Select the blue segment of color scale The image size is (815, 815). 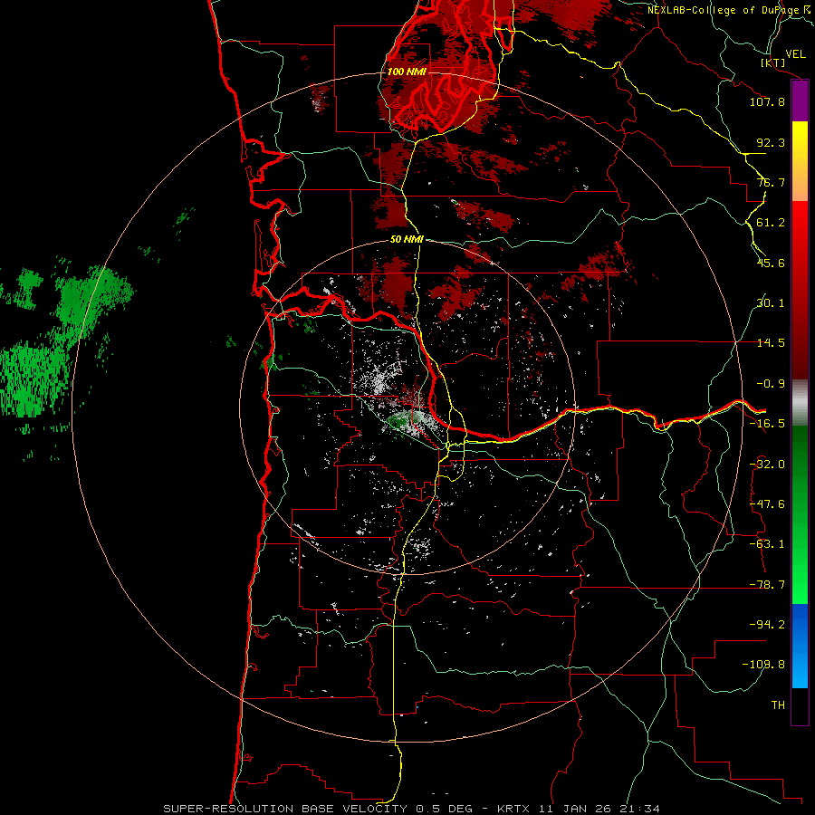pyautogui.click(x=800, y=646)
